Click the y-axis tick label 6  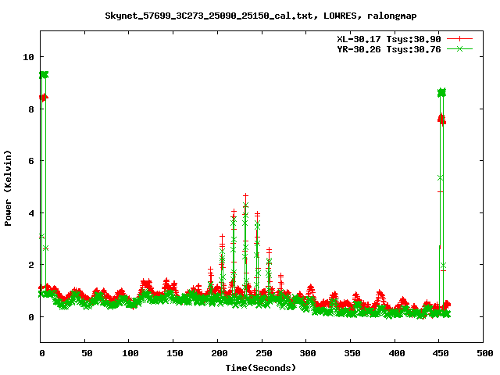coord(31,161)
